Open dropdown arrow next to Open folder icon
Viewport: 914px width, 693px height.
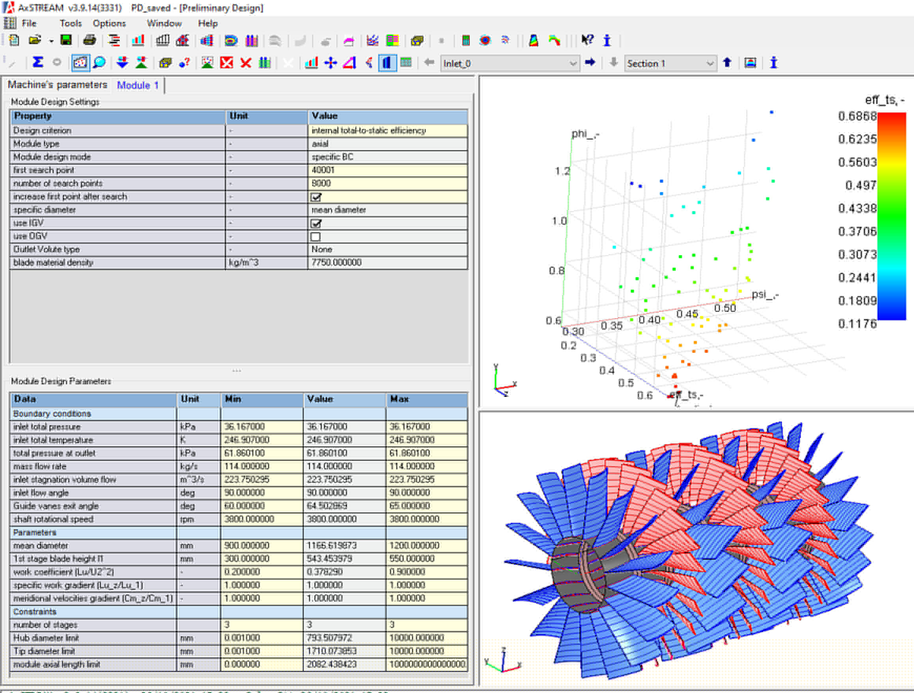pyautogui.click(x=51, y=41)
